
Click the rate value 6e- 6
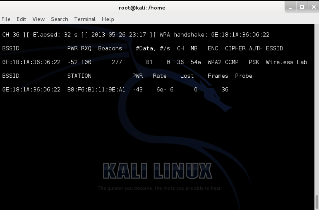click(165, 90)
